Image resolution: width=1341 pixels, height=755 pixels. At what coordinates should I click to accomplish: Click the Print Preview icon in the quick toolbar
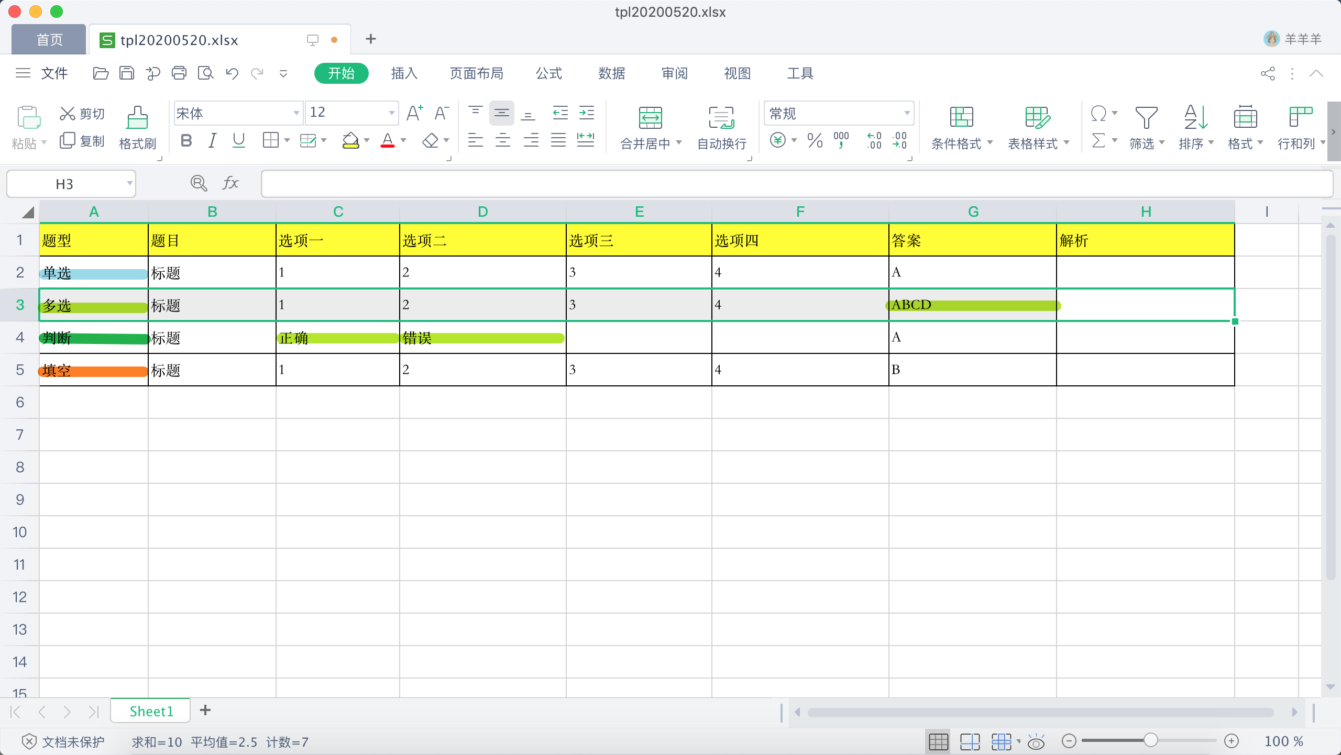tap(205, 73)
